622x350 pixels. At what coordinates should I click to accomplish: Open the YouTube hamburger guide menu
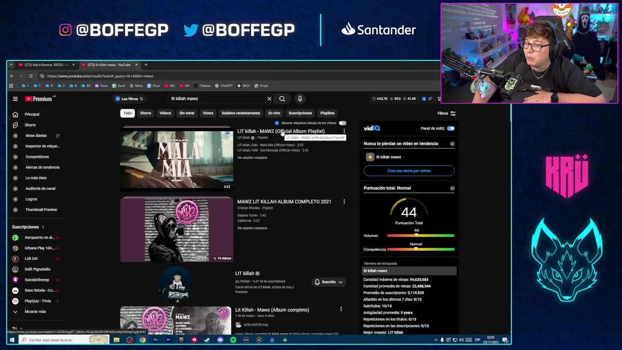point(15,99)
